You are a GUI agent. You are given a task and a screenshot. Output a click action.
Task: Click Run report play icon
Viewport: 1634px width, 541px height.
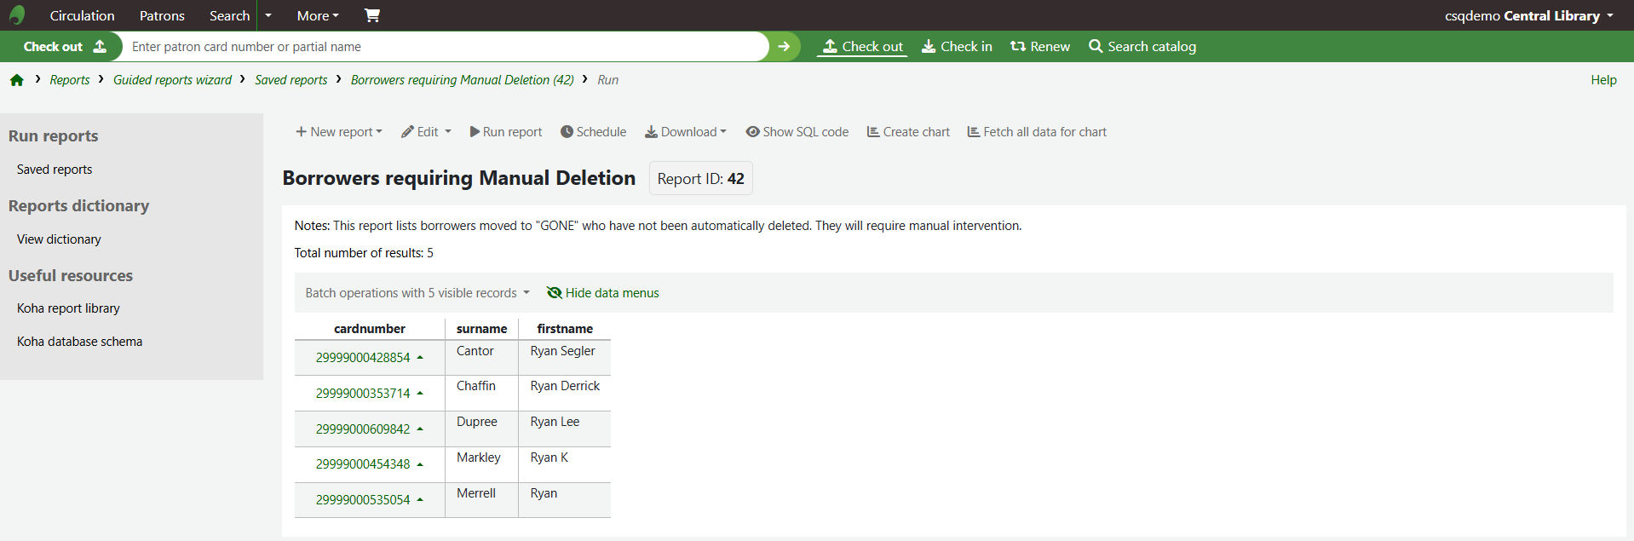[x=475, y=132]
